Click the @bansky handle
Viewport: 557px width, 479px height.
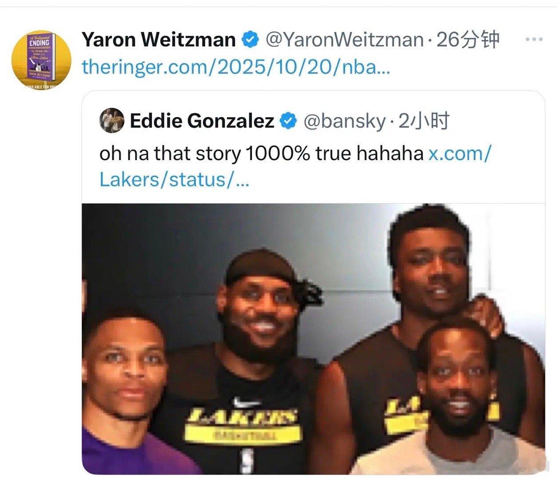pos(343,121)
